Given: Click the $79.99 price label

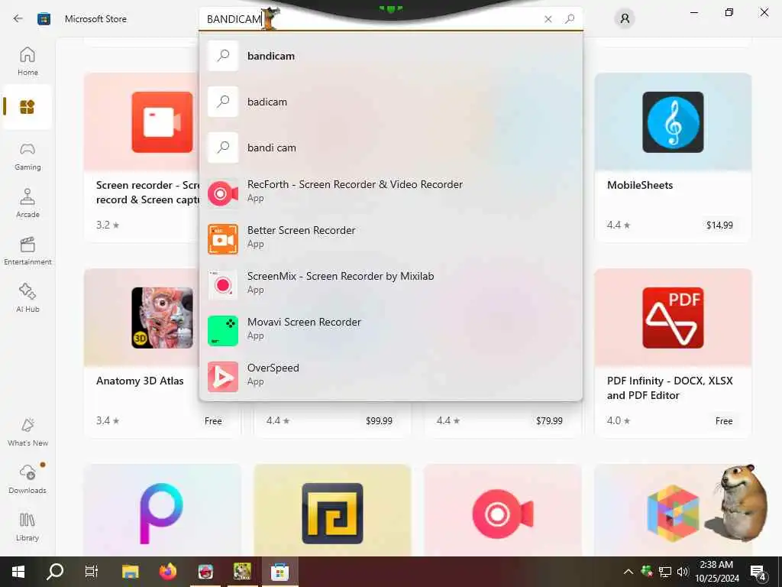Looking at the screenshot, I should click(549, 421).
